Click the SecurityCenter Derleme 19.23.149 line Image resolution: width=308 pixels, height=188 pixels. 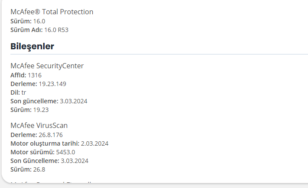pos(38,84)
